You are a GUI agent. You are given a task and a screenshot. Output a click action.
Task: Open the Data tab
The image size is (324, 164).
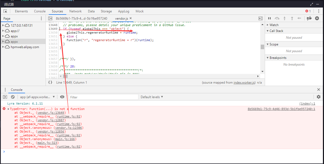pos(91,11)
